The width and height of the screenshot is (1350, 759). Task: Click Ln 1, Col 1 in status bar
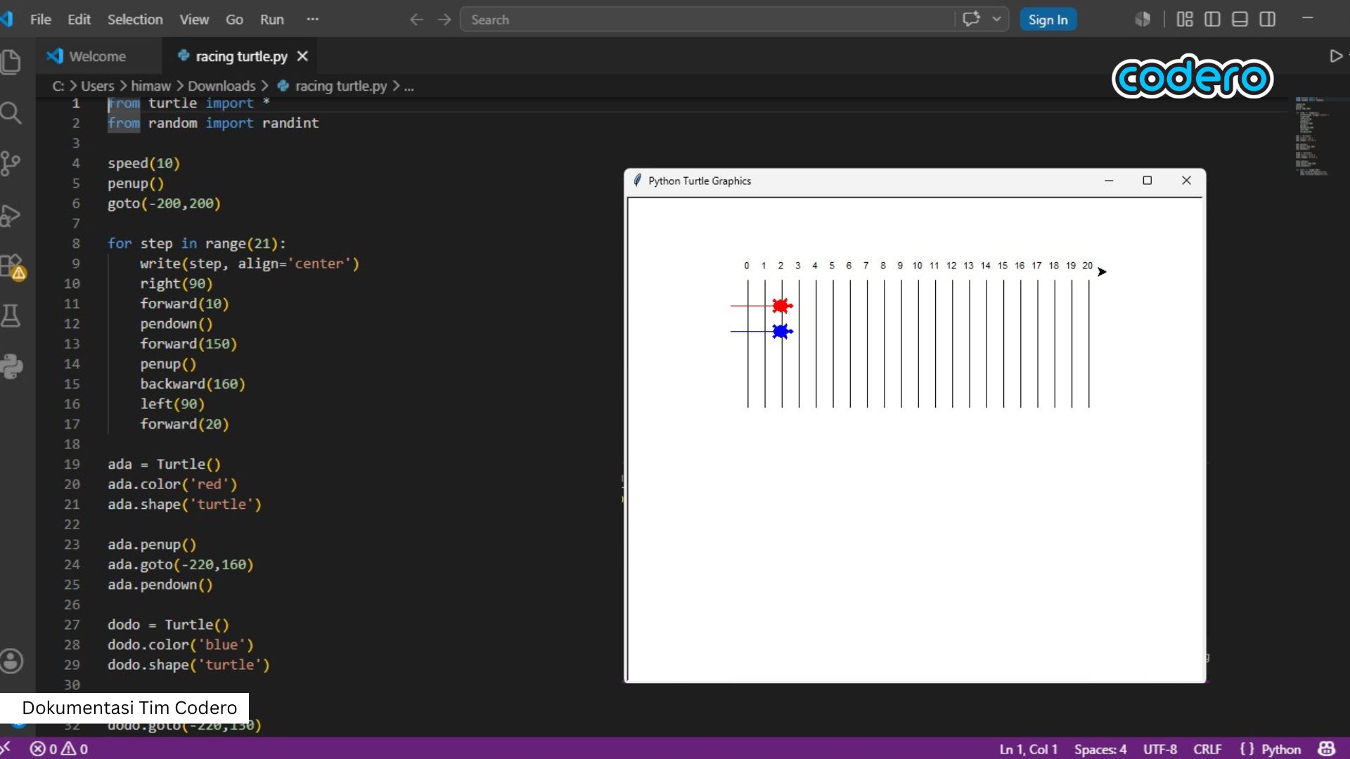click(1028, 749)
